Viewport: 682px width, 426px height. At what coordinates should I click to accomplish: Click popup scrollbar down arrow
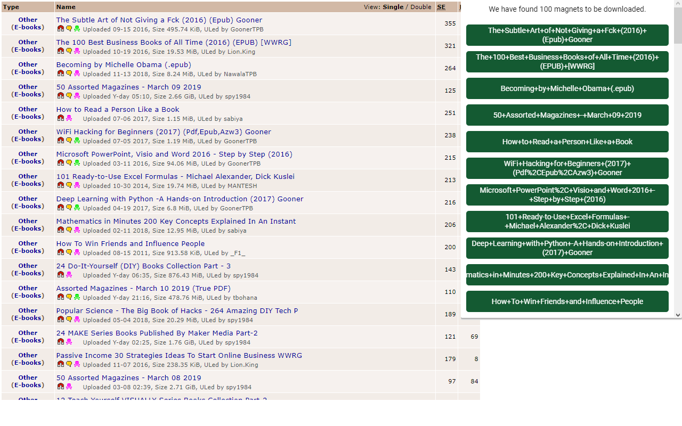(x=678, y=315)
